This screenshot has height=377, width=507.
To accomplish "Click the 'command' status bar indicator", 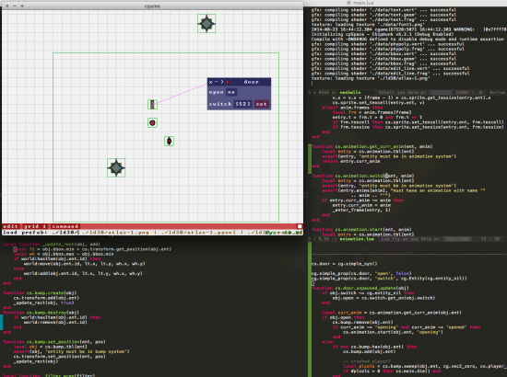I will pos(65,226).
